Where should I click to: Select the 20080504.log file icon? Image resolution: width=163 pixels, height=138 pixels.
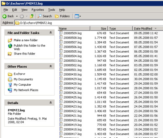tap(61, 56)
